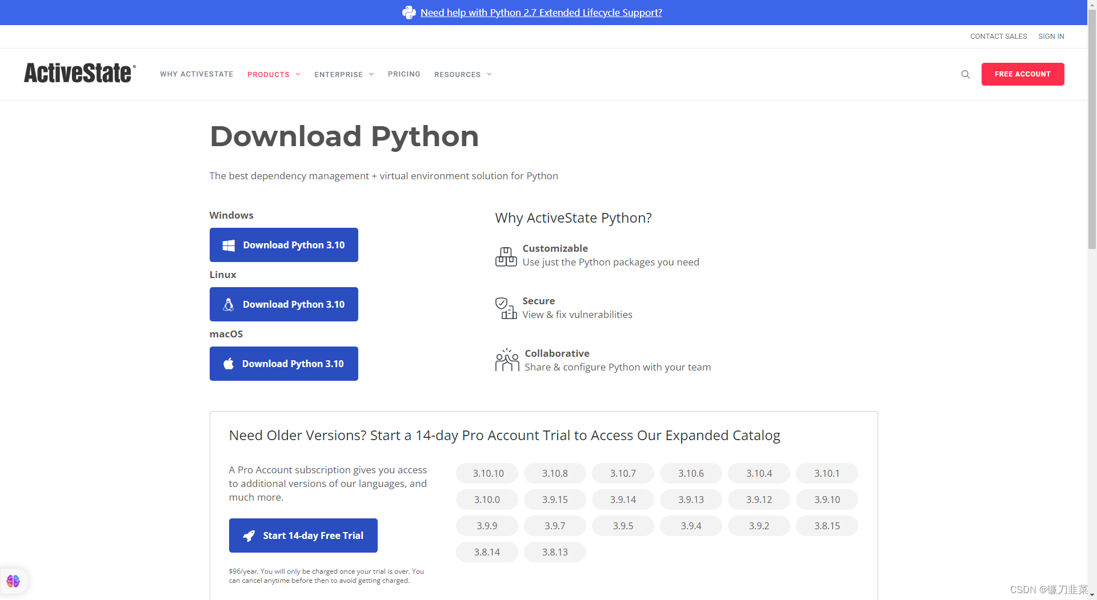Download Python 3.10 for Windows

click(284, 245)
